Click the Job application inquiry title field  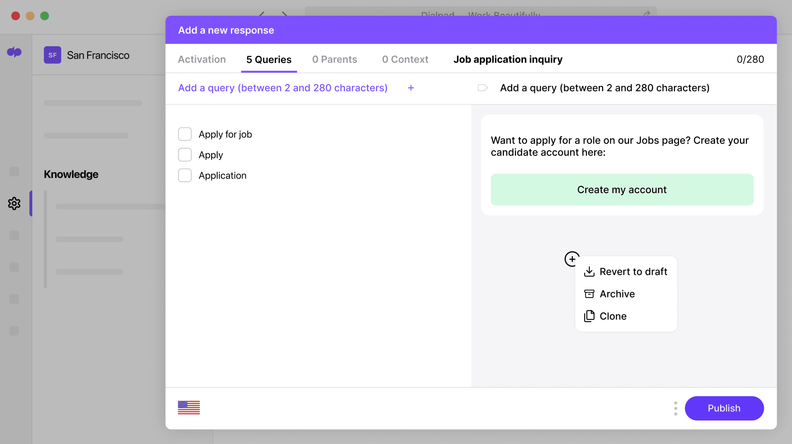(508, 59)
